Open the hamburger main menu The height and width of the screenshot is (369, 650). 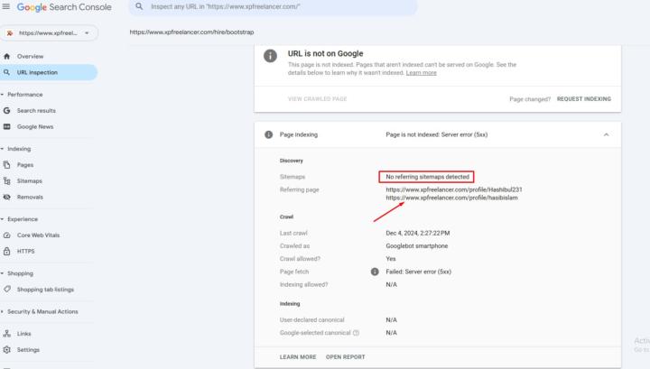point(5,6)
